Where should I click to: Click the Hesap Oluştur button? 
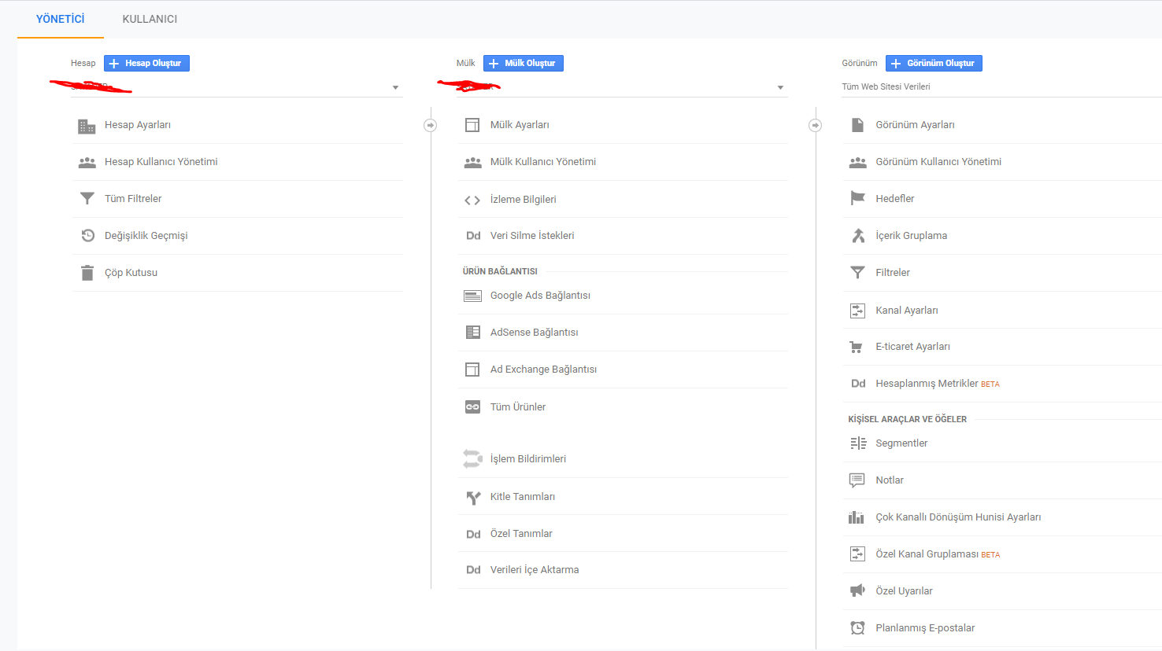coord(146,63)
